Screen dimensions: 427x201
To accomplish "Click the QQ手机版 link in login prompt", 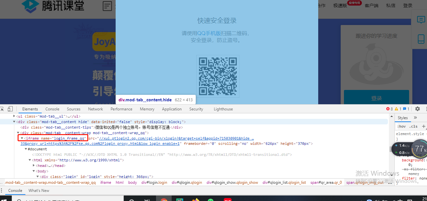I will [x=209, y=33].
